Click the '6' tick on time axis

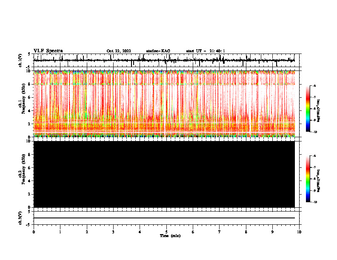pyautogui.click(x=193, y=232)
